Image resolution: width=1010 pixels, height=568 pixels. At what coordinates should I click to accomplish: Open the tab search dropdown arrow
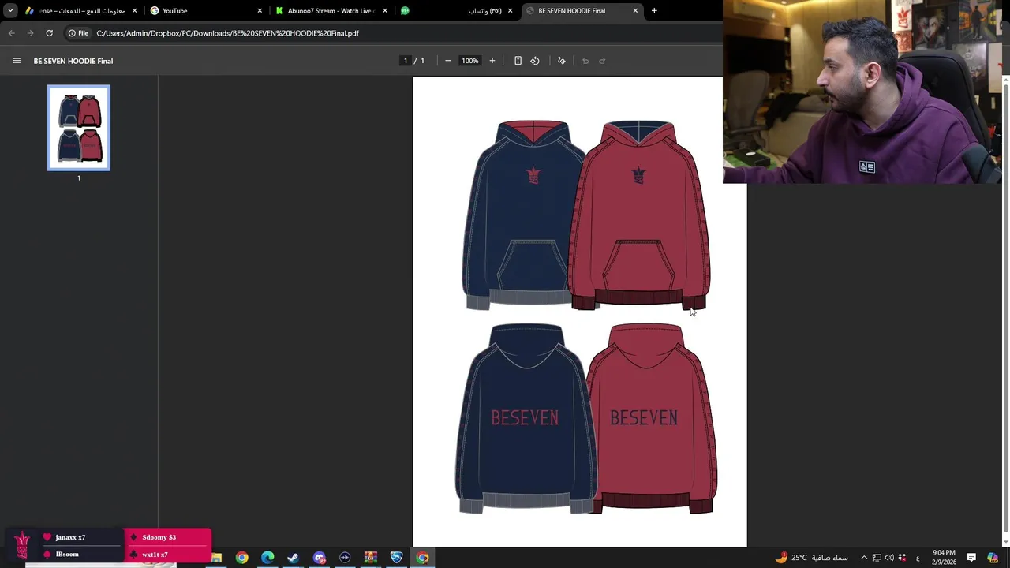(10, 11)
